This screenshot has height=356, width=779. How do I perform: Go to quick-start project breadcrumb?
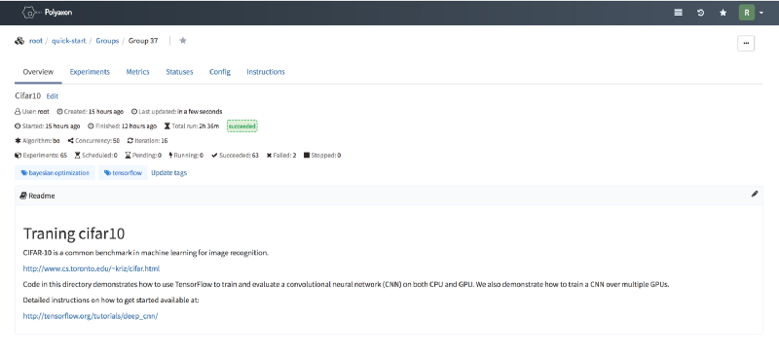68,41
